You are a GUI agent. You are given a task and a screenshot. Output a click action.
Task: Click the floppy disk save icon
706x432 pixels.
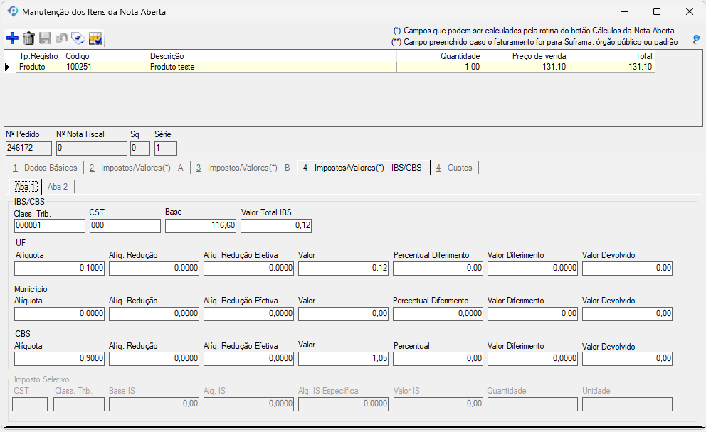click(45, 38)
